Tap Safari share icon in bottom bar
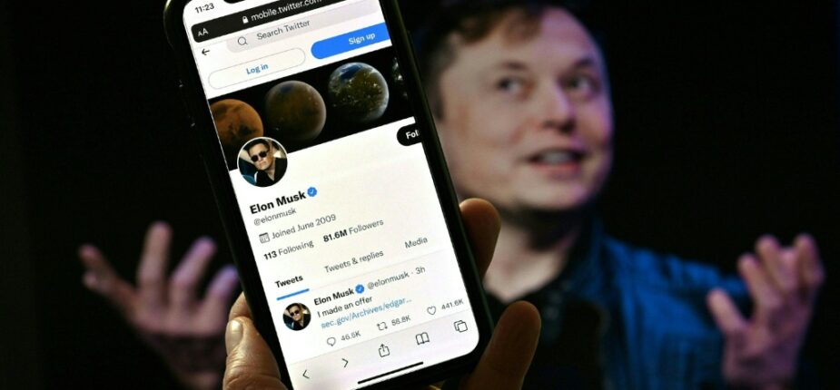The width and height of the screenshot is (840, 390). 383,350
